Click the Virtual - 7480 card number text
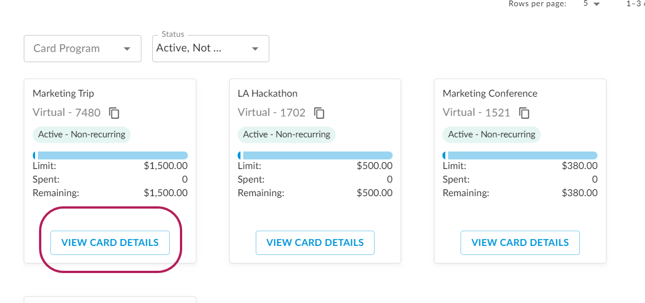Screen dimensions: 645x303 (67, 112)
